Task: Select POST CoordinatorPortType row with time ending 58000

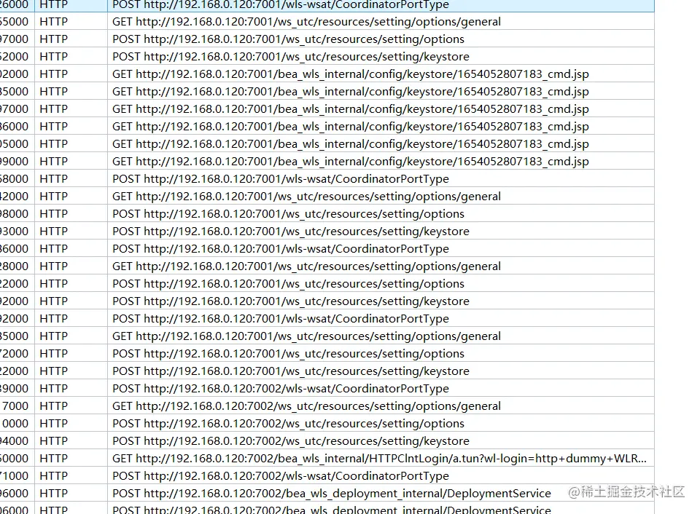Action: [x=327, y=179]
